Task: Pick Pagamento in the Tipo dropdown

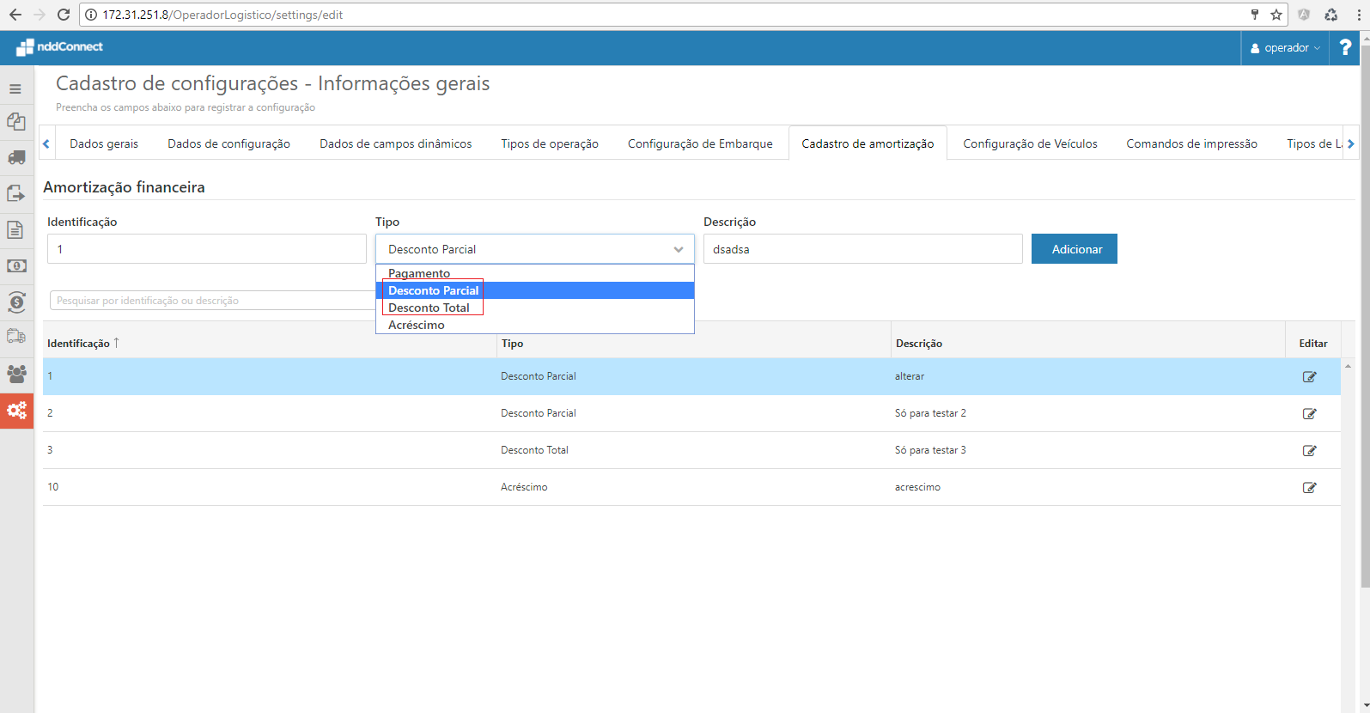Action: 419,273
